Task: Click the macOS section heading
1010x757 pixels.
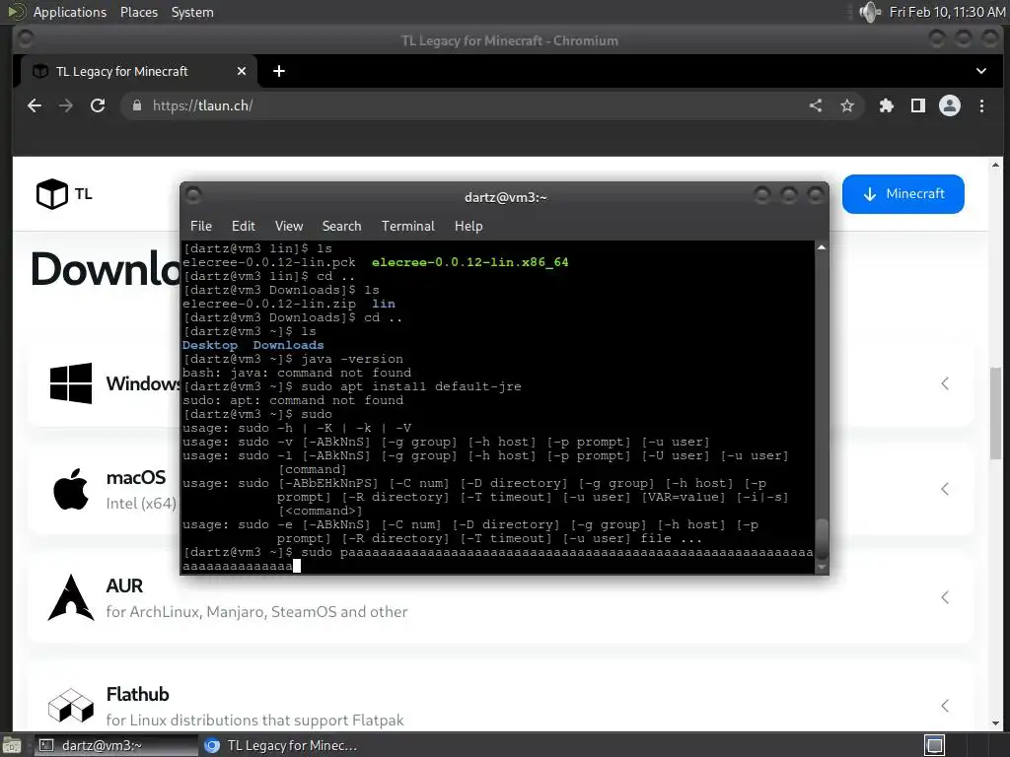Action: [x=136, y=478]
